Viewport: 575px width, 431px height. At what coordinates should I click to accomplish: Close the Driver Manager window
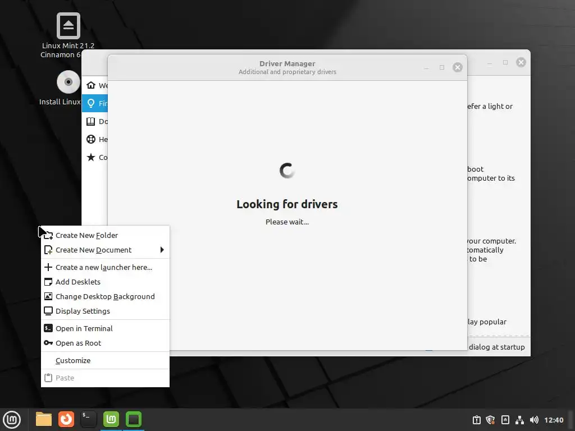pyautogui.click(x=457, y=67)
